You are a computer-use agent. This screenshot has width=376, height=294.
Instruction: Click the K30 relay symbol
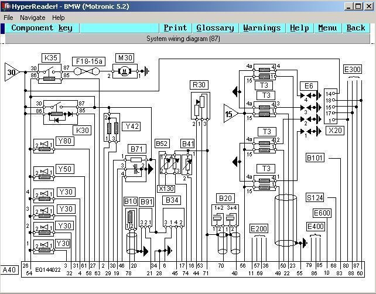click(61, 112)
